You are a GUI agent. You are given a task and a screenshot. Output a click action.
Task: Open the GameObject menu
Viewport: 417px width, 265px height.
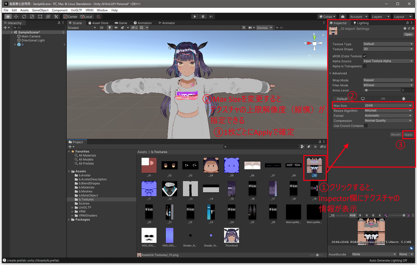40,10
